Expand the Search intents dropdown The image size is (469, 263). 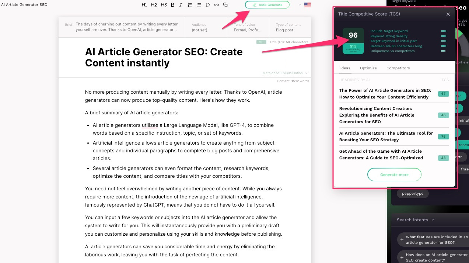pyautogui.click(x=416, y=220)
